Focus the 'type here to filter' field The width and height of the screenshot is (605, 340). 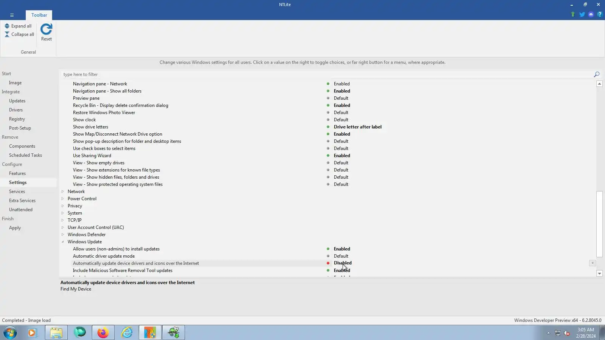[x=327, y=74]
